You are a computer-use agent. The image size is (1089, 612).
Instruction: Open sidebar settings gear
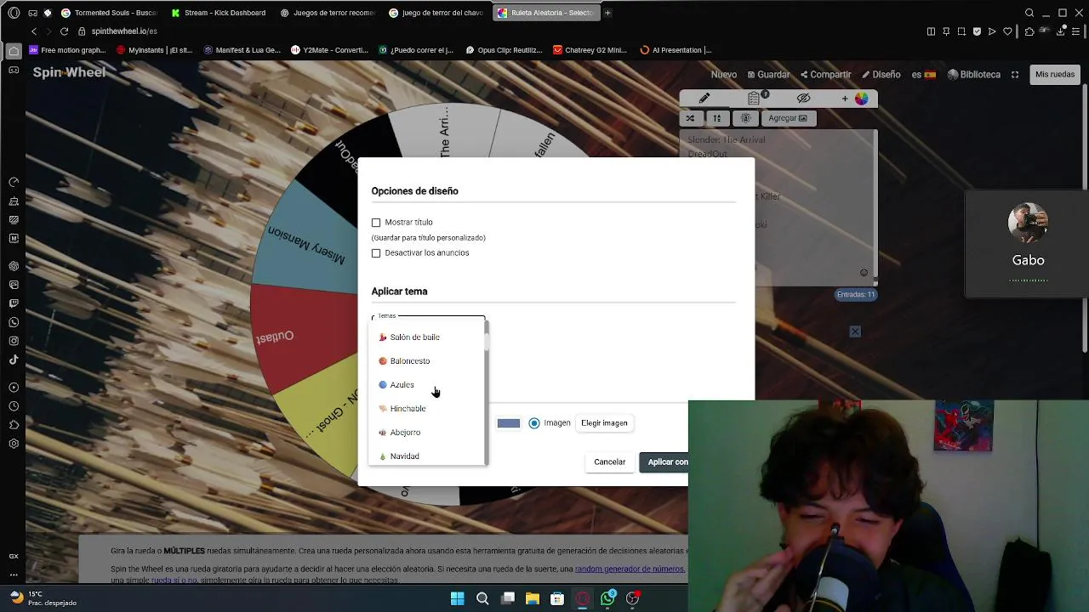(14, 444)
